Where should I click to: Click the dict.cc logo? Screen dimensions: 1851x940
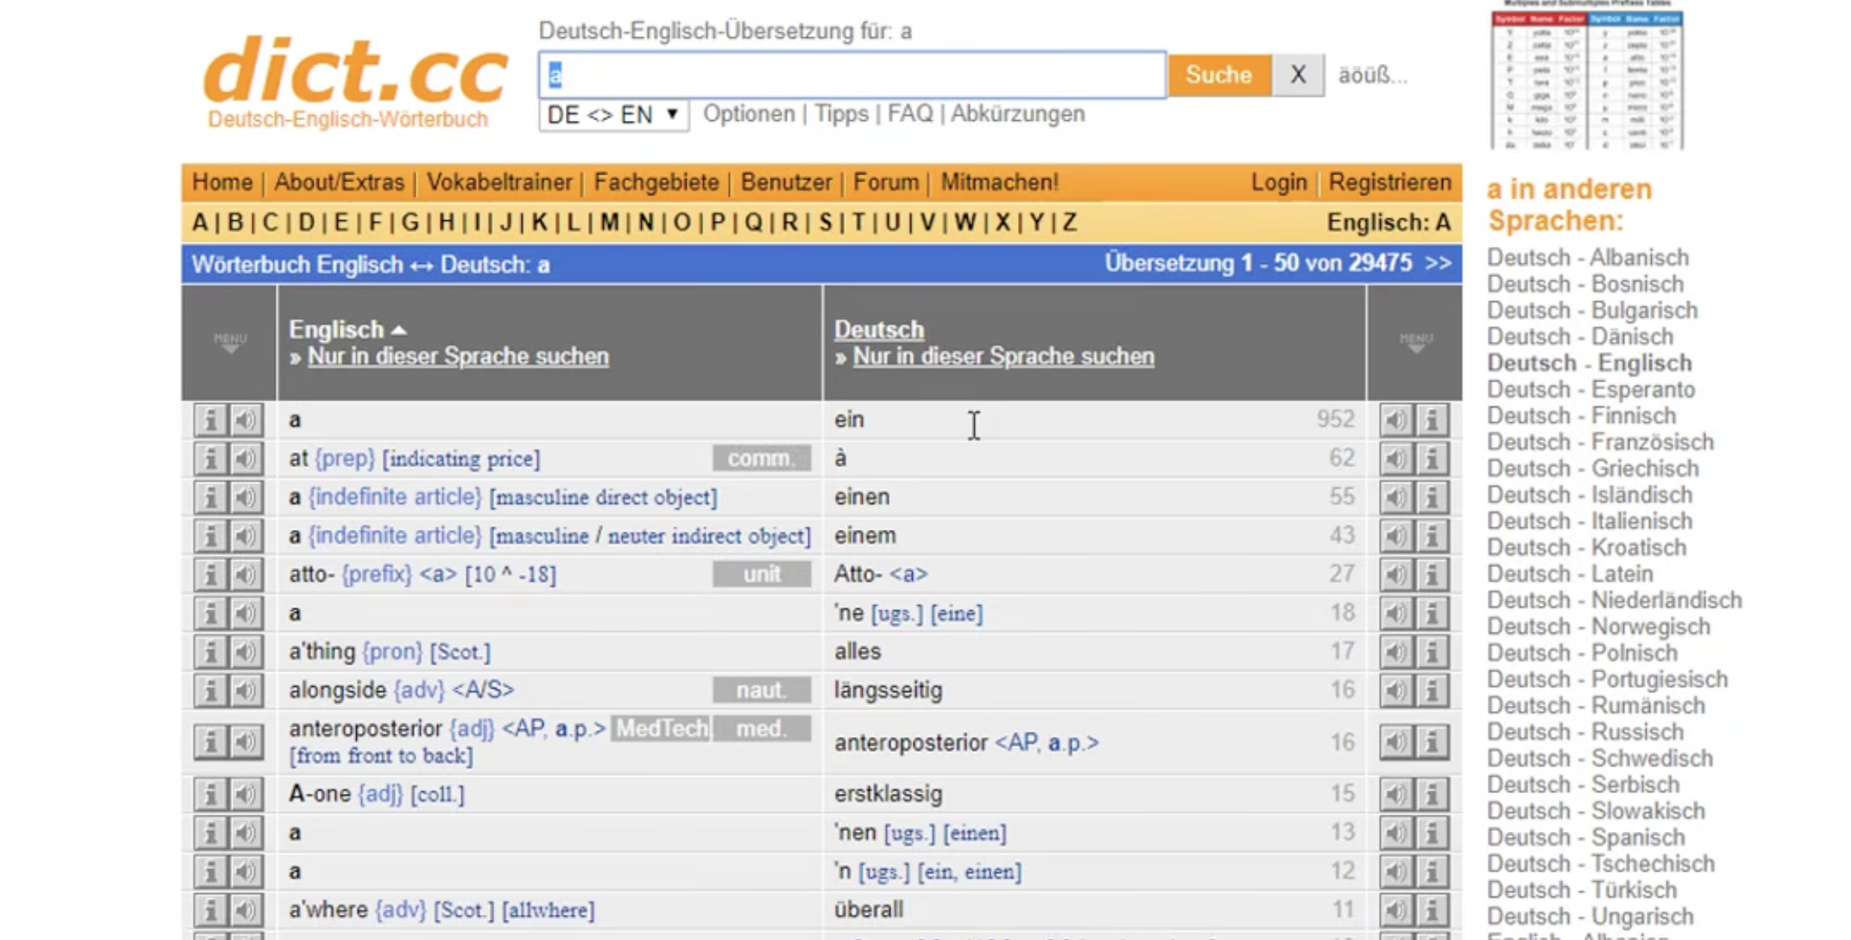coord(354,82)
